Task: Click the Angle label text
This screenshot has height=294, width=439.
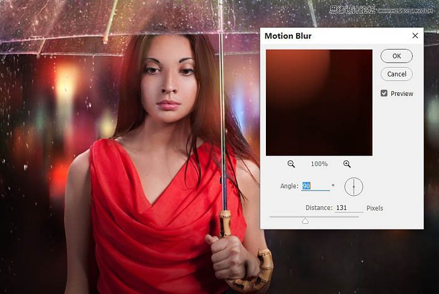Action: point(289,186)
